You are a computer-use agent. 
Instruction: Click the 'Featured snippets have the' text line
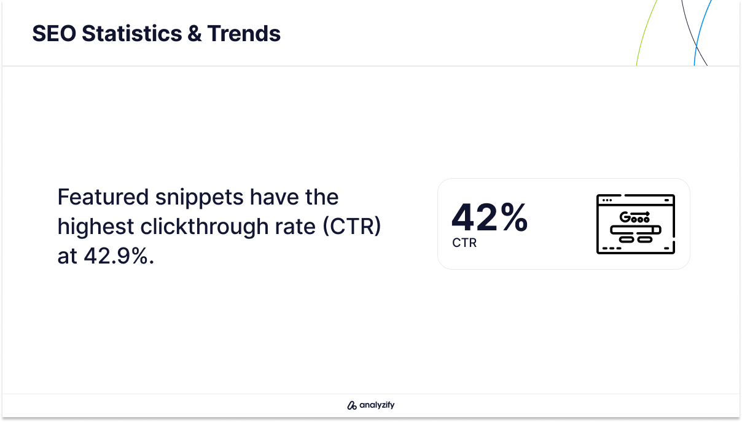click(x=198, y=197)
